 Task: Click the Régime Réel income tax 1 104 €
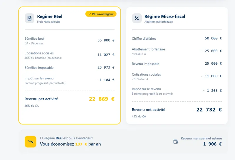pos(105,80)
